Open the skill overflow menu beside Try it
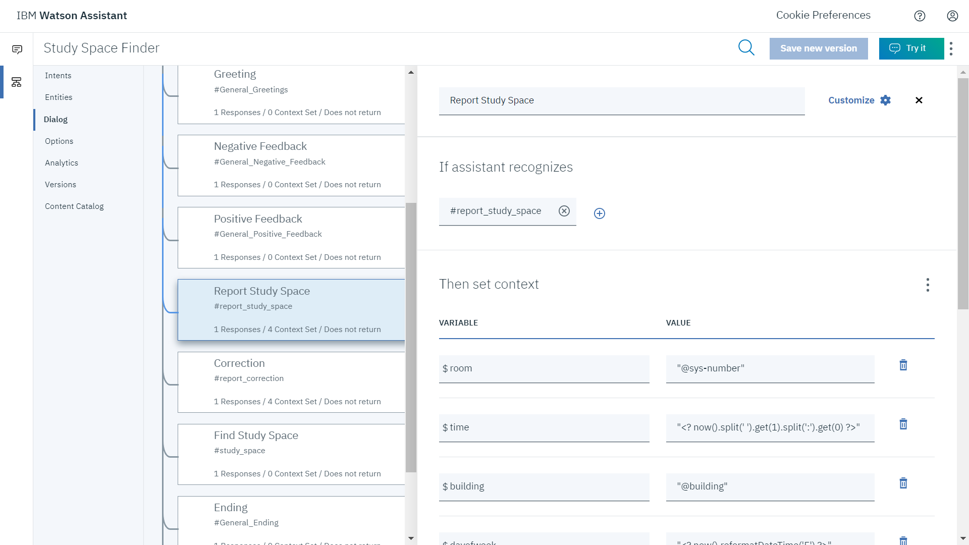Image resolution: width=969 pixels, height=545 pixels. (951, 48)
